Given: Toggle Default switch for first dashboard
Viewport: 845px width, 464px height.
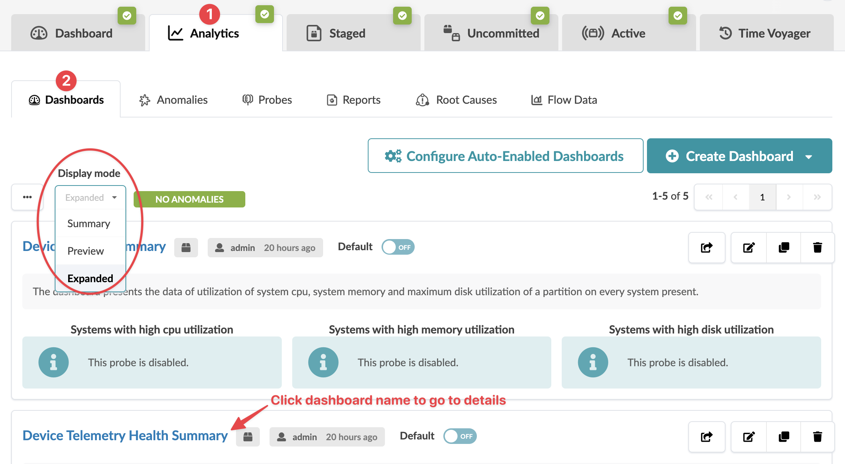Looking at the screenshot, I should tap(398, 247).
